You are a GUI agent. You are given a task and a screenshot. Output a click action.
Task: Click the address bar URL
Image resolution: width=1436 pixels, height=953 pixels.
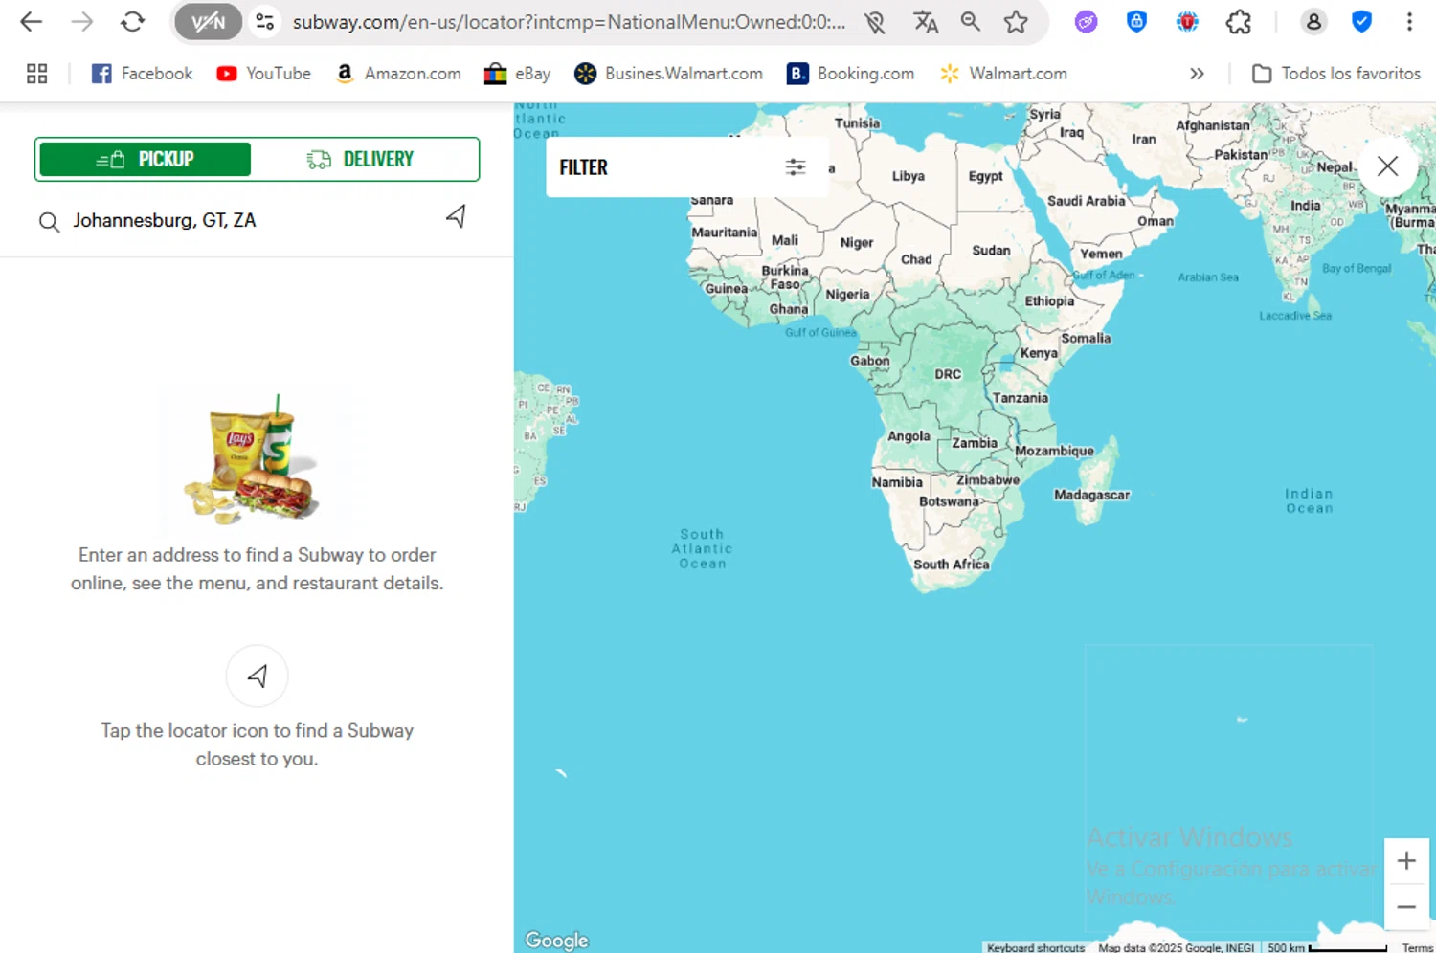[x=569, y=22]
